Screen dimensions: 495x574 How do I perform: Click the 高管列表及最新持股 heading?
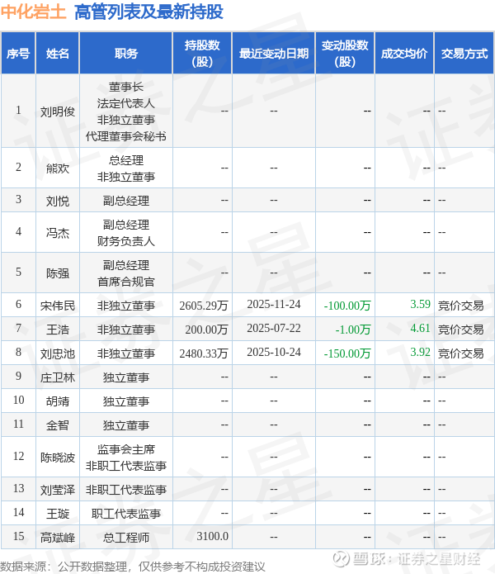[x=148, y=12]
